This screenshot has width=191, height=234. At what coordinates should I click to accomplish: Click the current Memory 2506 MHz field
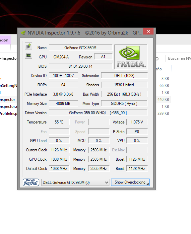point(99,150)
